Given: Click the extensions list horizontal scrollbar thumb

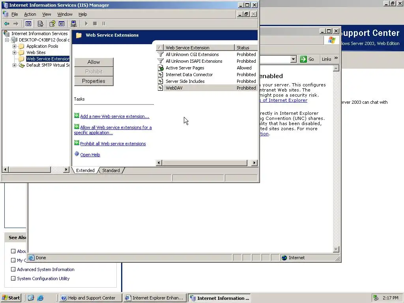Looking at the screenshot, I should (x=205, y=163).
